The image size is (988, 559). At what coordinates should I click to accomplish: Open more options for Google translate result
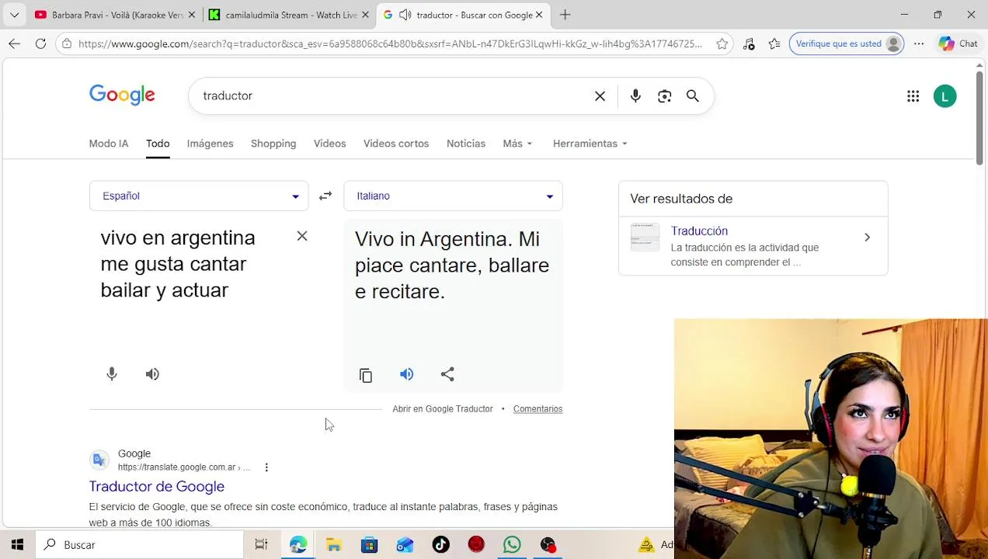point(266,467)
